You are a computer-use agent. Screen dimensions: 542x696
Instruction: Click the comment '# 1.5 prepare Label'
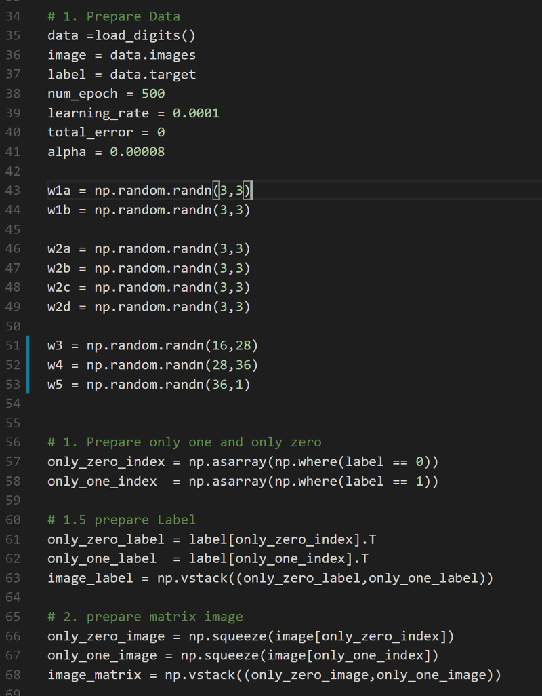(121, 520)
